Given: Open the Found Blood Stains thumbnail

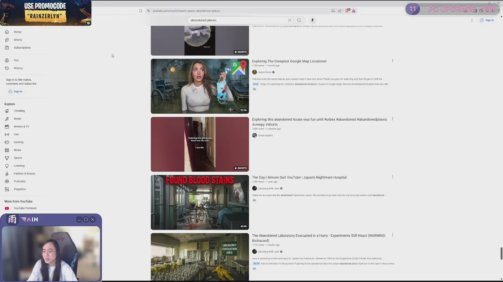Looking at the screenshot, I should click(x=200, y=202).
